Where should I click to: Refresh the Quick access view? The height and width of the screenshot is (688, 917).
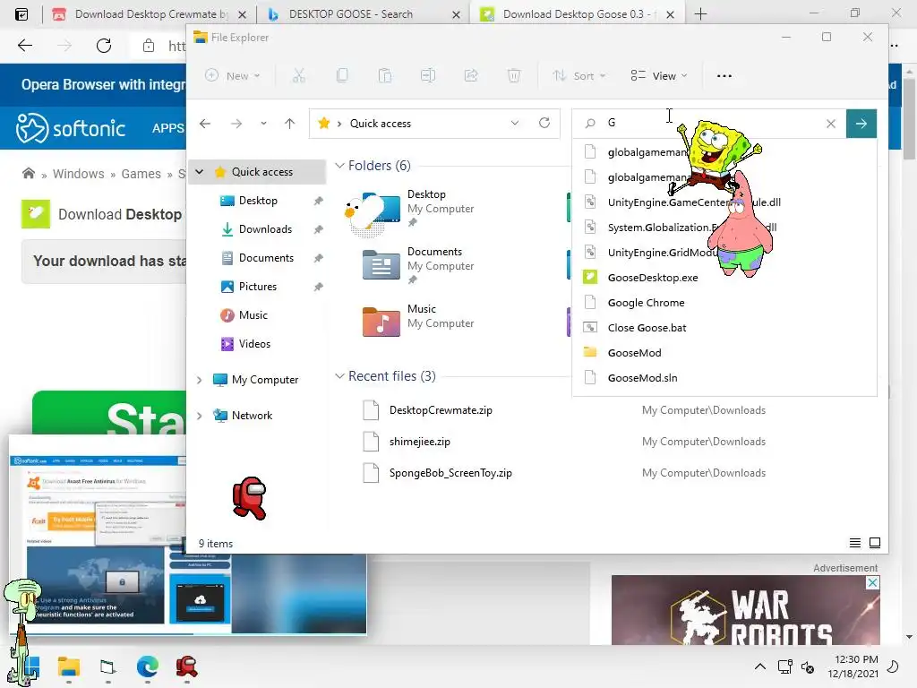544,123
